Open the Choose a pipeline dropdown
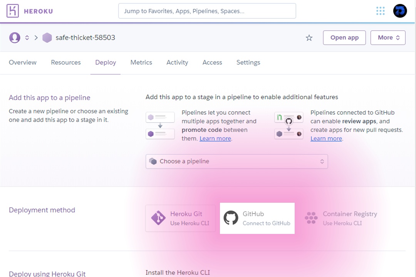Viewport: 416px width, 277px height. point(237,162)
